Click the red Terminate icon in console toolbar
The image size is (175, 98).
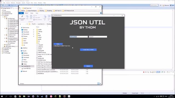[144, 72]
